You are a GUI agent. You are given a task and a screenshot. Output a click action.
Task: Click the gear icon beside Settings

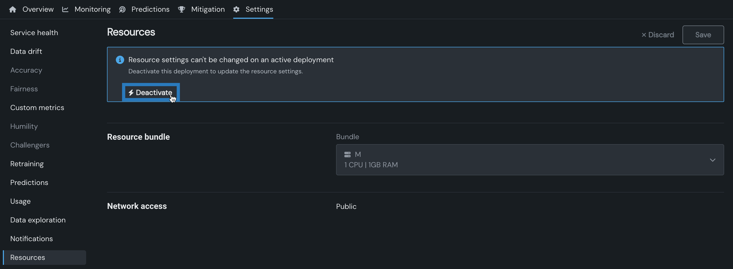pyautogui.click(x=236, y=9)
